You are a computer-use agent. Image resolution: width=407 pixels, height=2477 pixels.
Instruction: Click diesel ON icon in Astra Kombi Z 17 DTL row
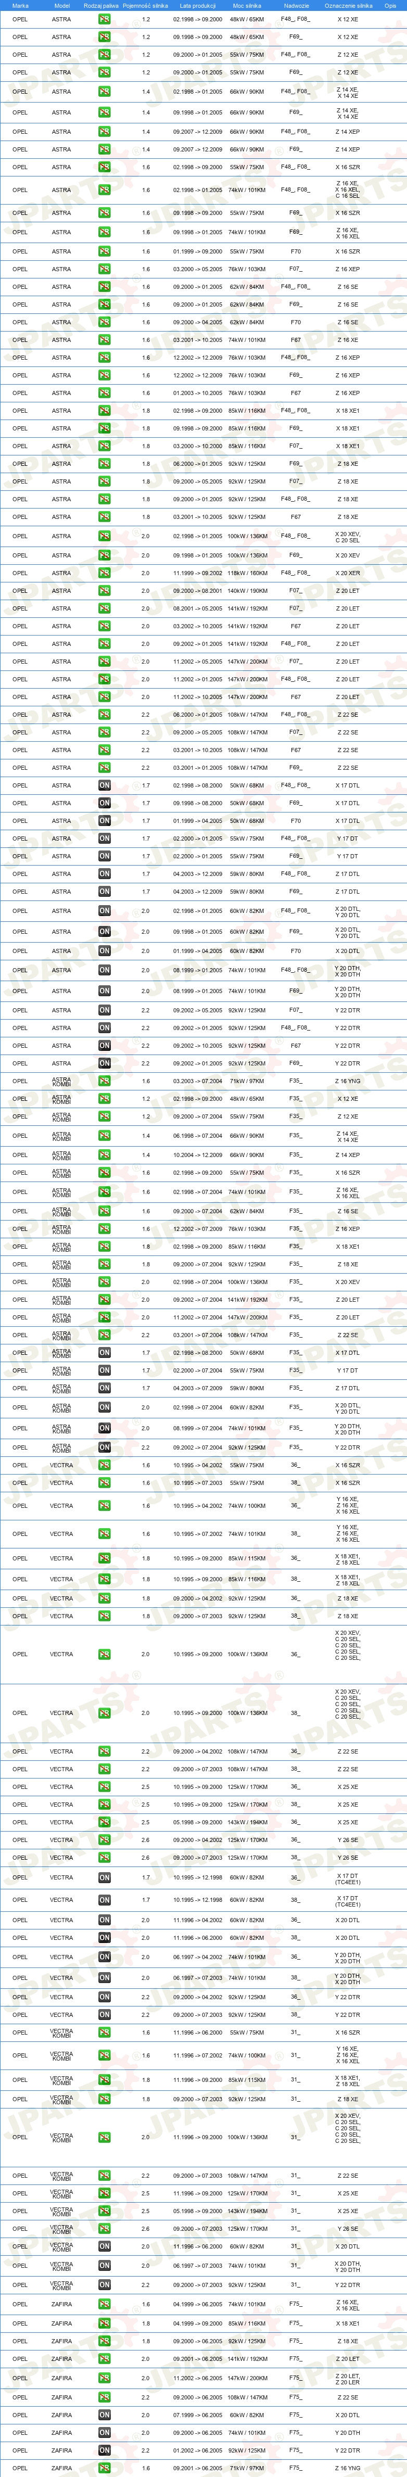pyautogui.click(x=104, y=1389)
